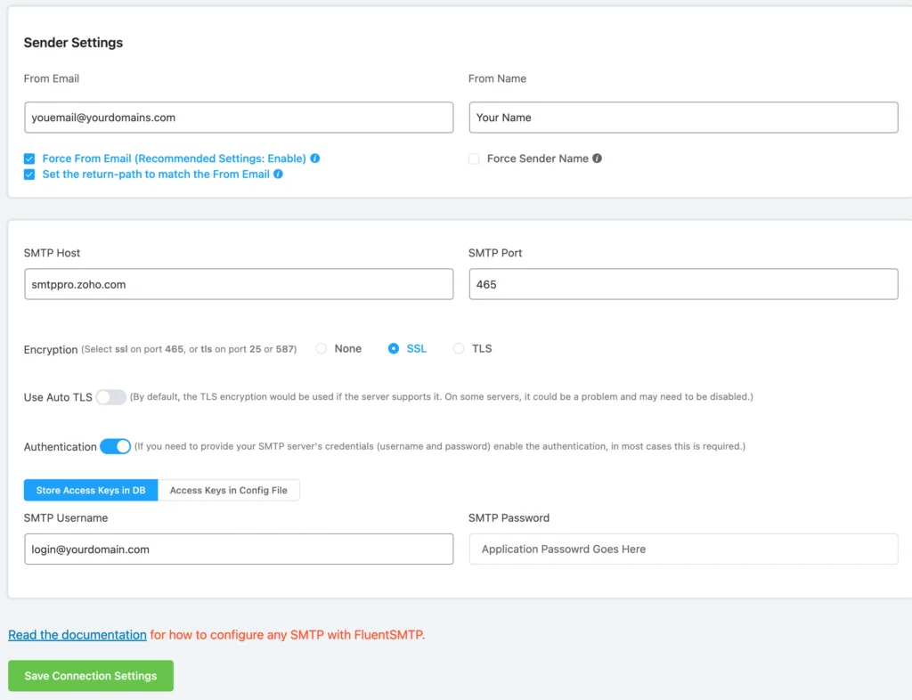Screen dimensions: 912x700
Task: Focus the From Email input field
Action: [239, 118]
